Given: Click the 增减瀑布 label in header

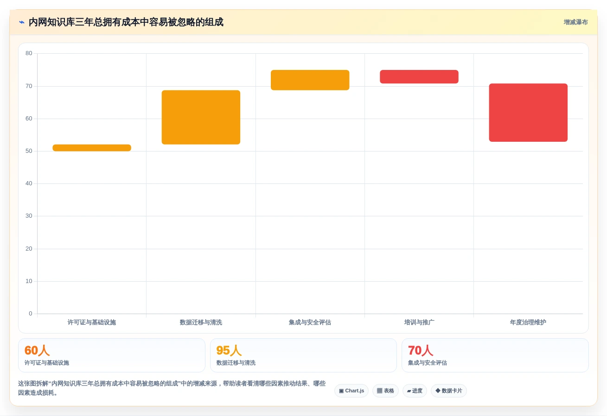Looking at the screenshot, I should (x=575, y=22).
